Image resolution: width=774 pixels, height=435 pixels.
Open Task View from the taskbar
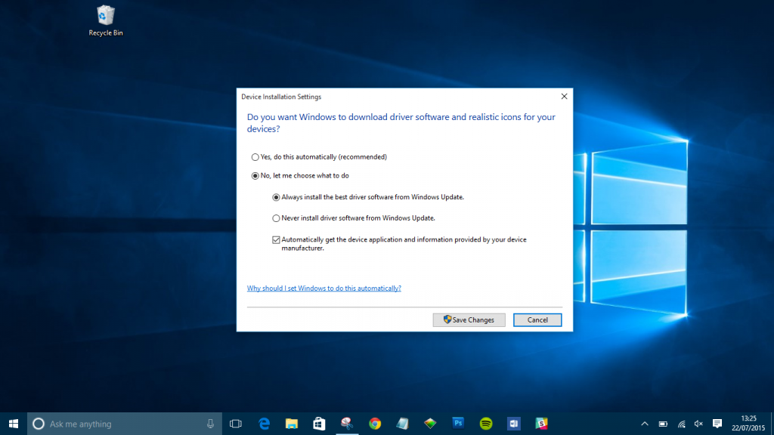click(235, 423)
